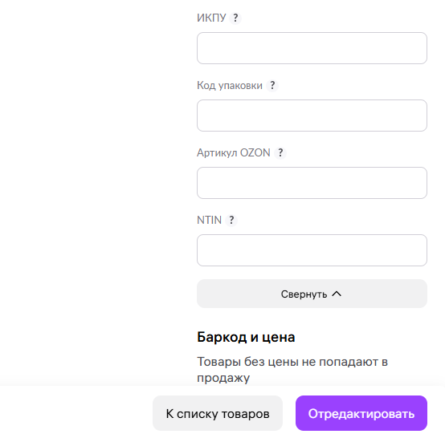
Task: Open the NTIN question mark hint
Action: [231, 220]
